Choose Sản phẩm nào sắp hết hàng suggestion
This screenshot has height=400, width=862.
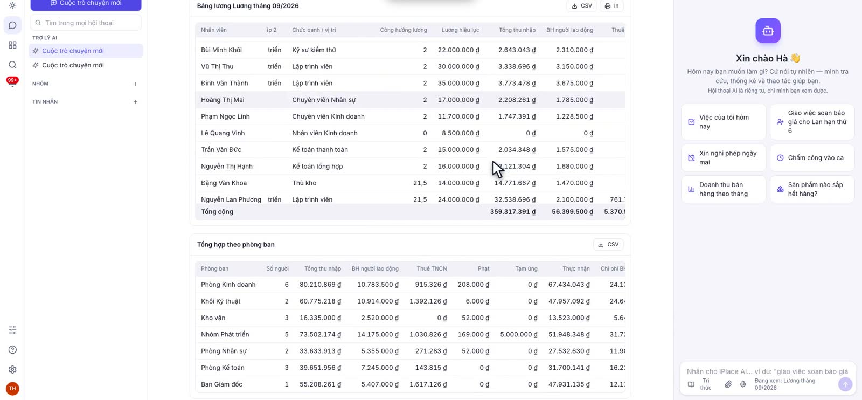812,189
